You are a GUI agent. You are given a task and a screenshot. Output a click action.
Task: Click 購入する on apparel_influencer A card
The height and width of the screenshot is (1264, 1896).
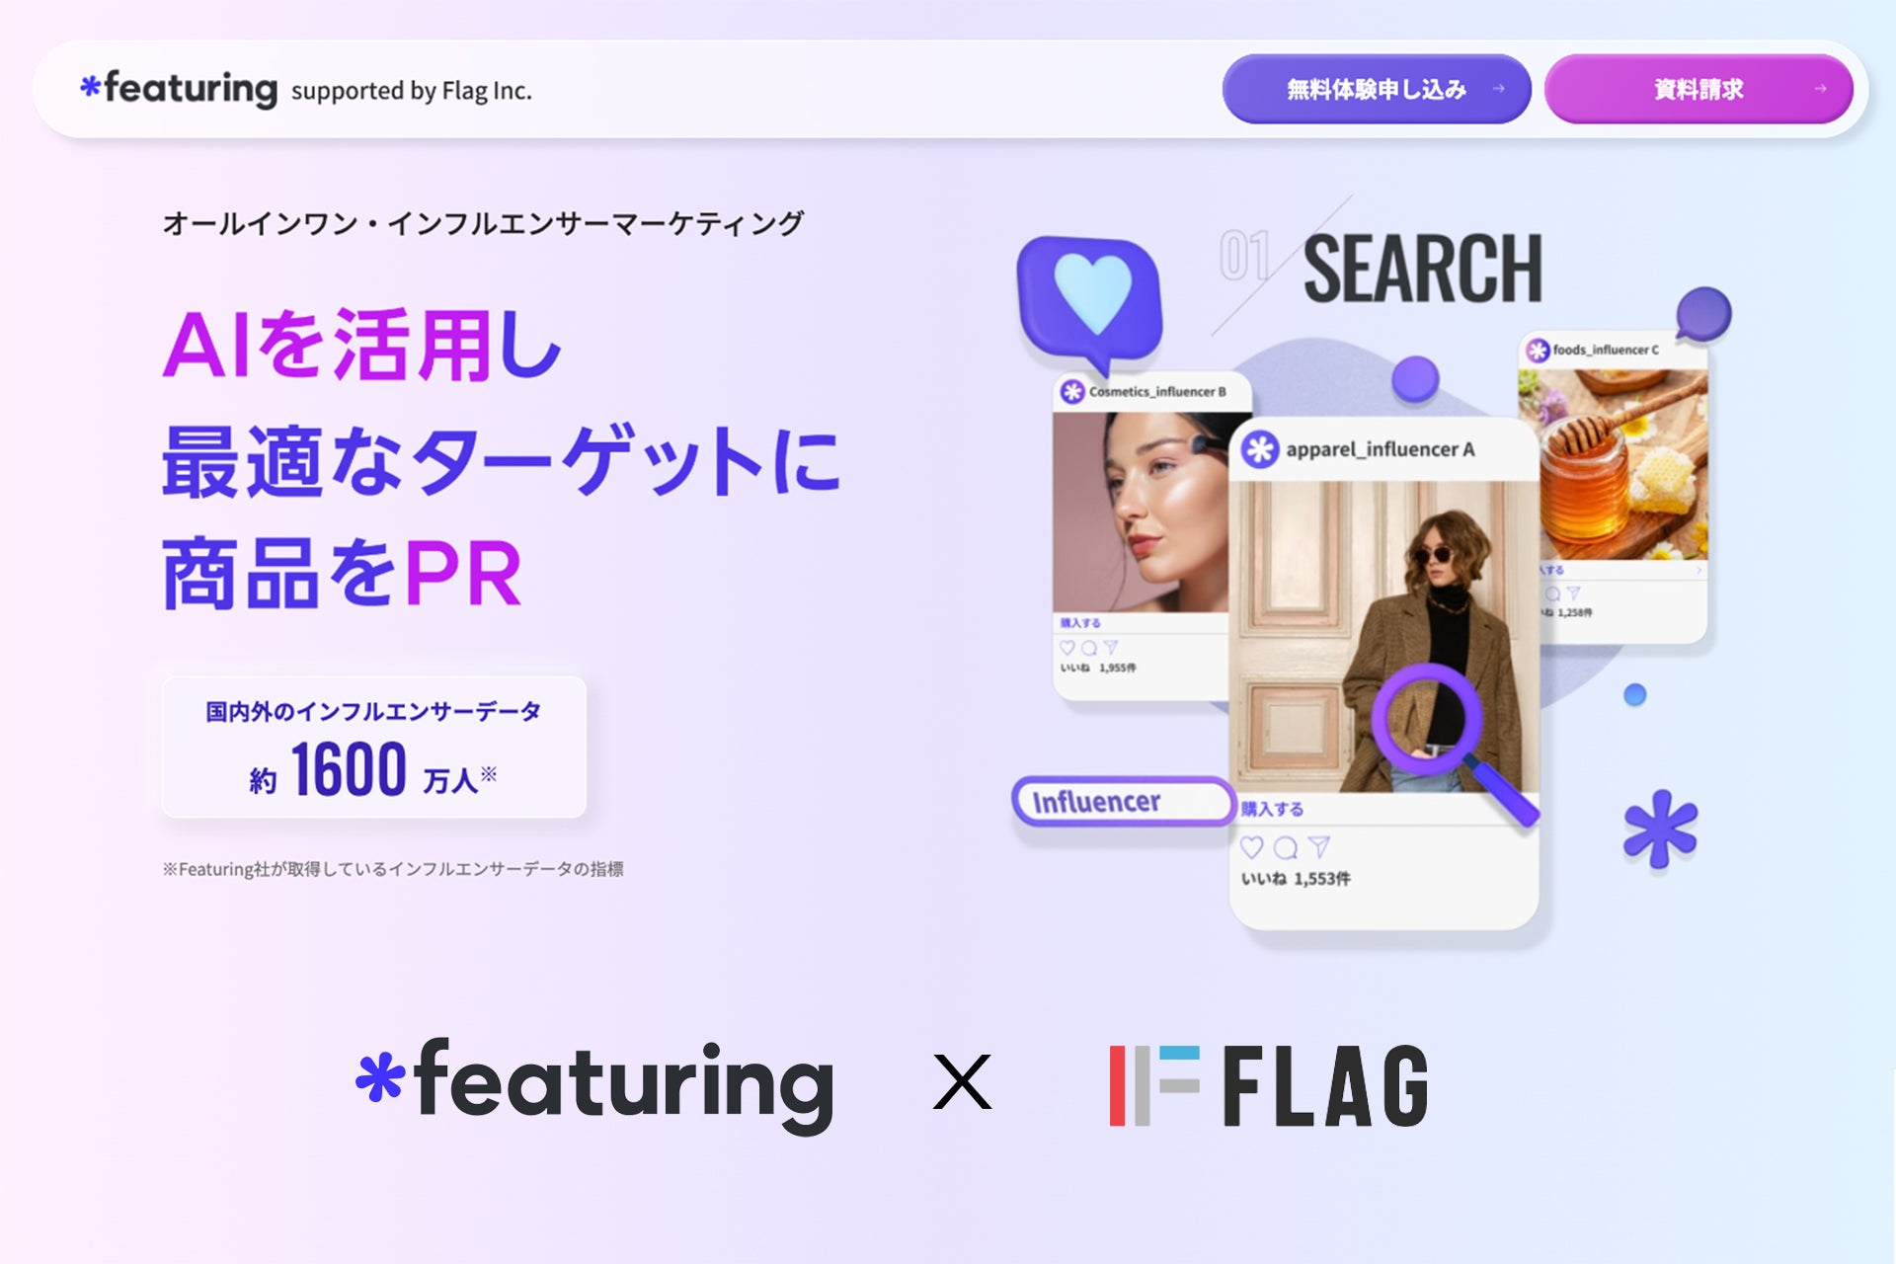click(1272, 809)
